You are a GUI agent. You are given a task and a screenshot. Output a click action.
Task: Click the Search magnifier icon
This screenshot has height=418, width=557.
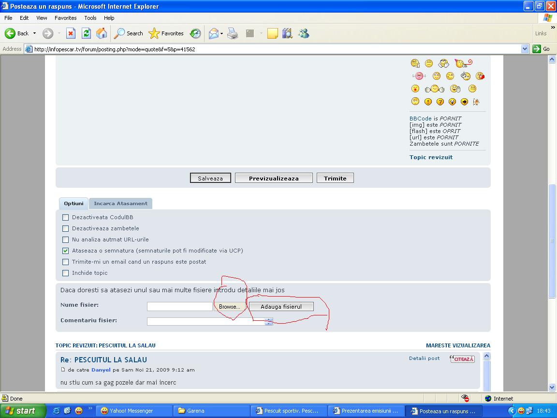tap(119, 33)
